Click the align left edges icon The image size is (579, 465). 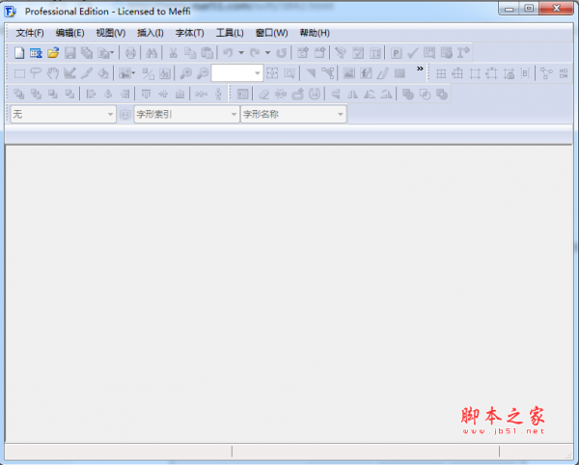[x=91, y=95]
